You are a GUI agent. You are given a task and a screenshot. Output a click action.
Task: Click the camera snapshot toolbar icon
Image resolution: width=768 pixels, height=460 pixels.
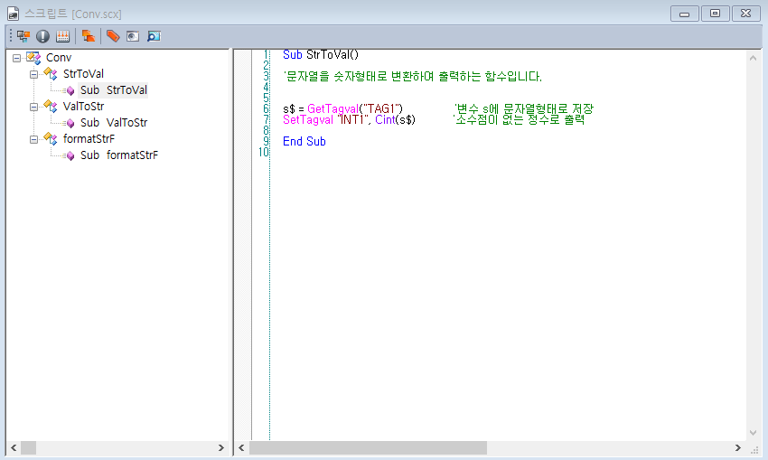click(x=133, y=36)
